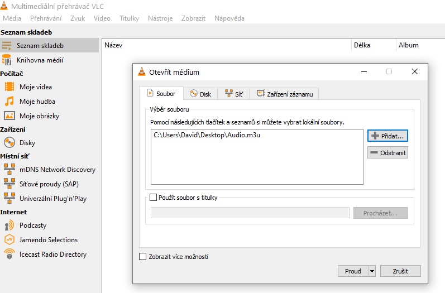Select Jamendo Selections label in sidebar

(49, 240)
